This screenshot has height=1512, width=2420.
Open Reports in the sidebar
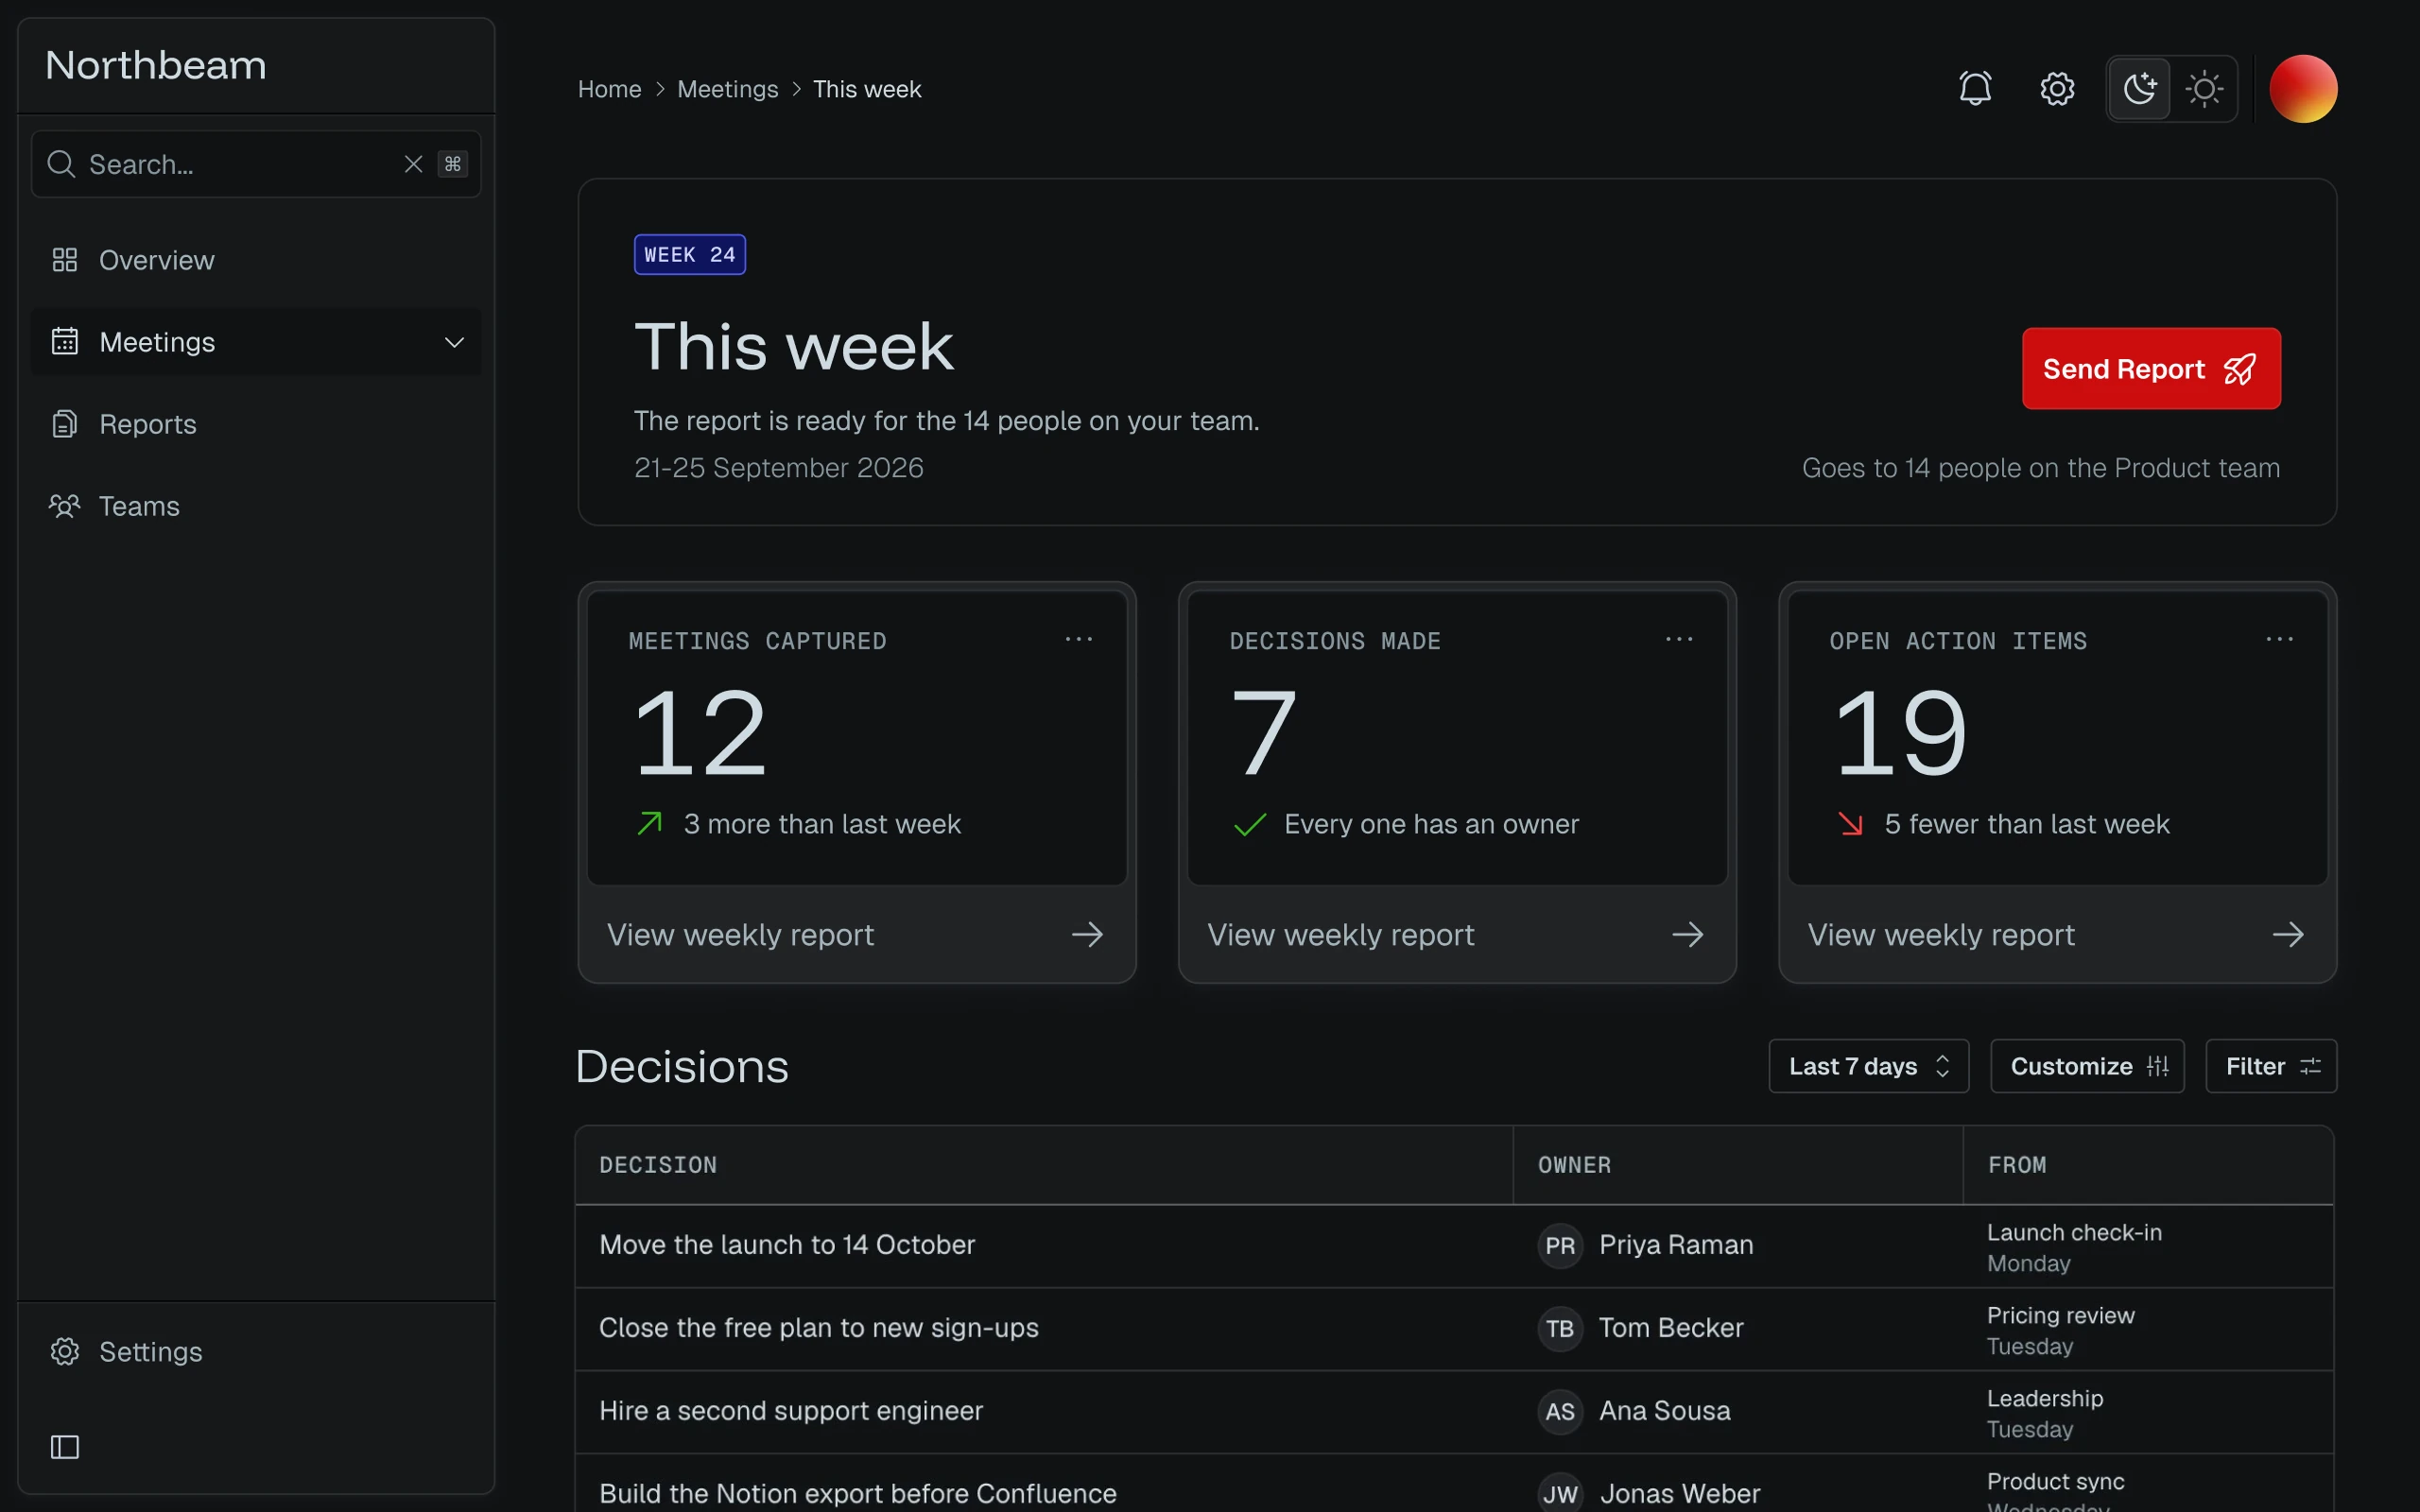click(x=256, y=424)
